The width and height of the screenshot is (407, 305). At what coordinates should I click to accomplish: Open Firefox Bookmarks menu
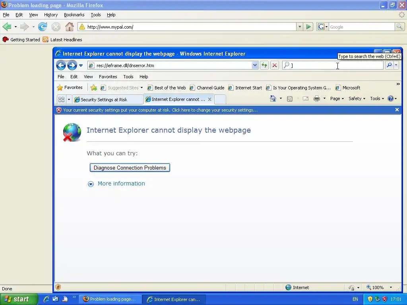pos(74,15)
